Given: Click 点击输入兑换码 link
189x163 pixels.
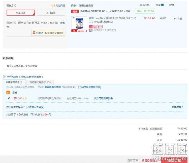Looking at the screenshot, I should click(x=35, y=107).
